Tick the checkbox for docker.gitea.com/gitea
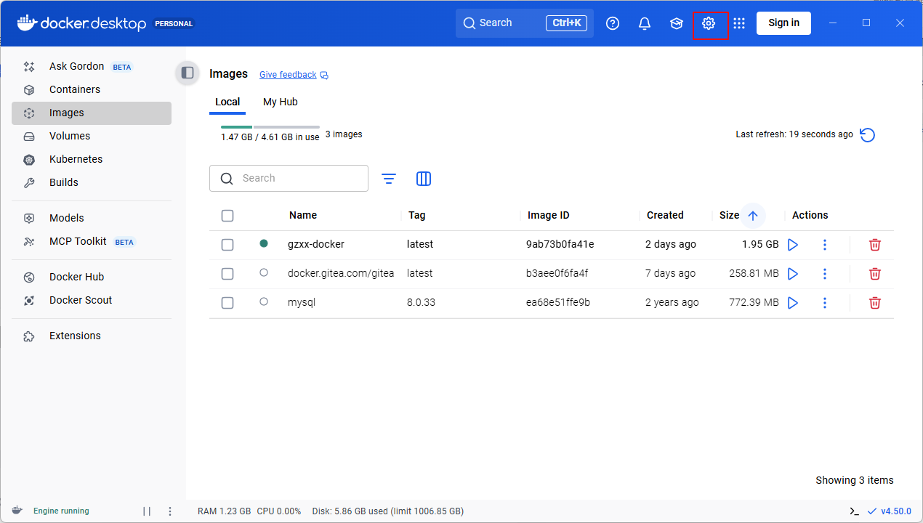Screen dimensions: 923x523 pos(227,274)
